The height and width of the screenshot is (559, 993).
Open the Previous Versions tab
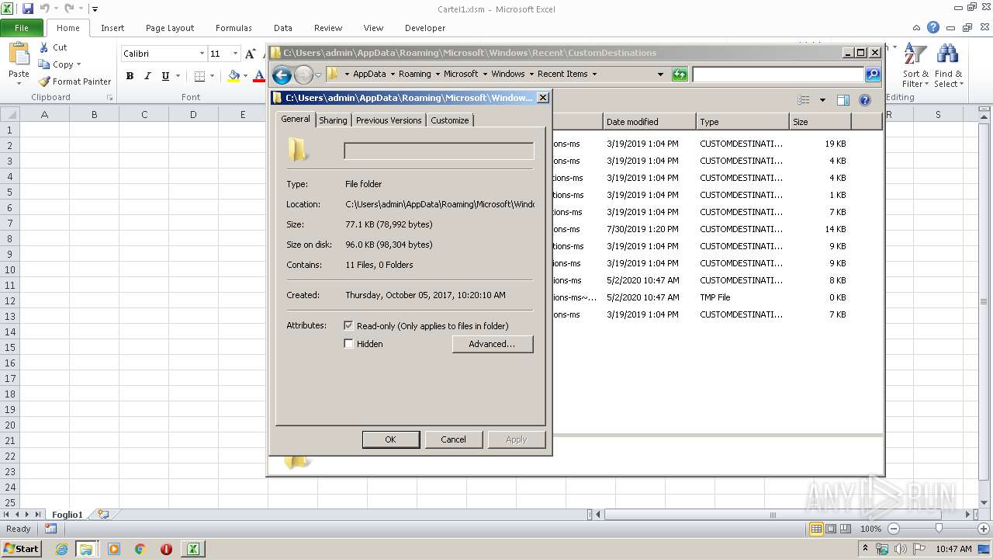pos(389,120)
